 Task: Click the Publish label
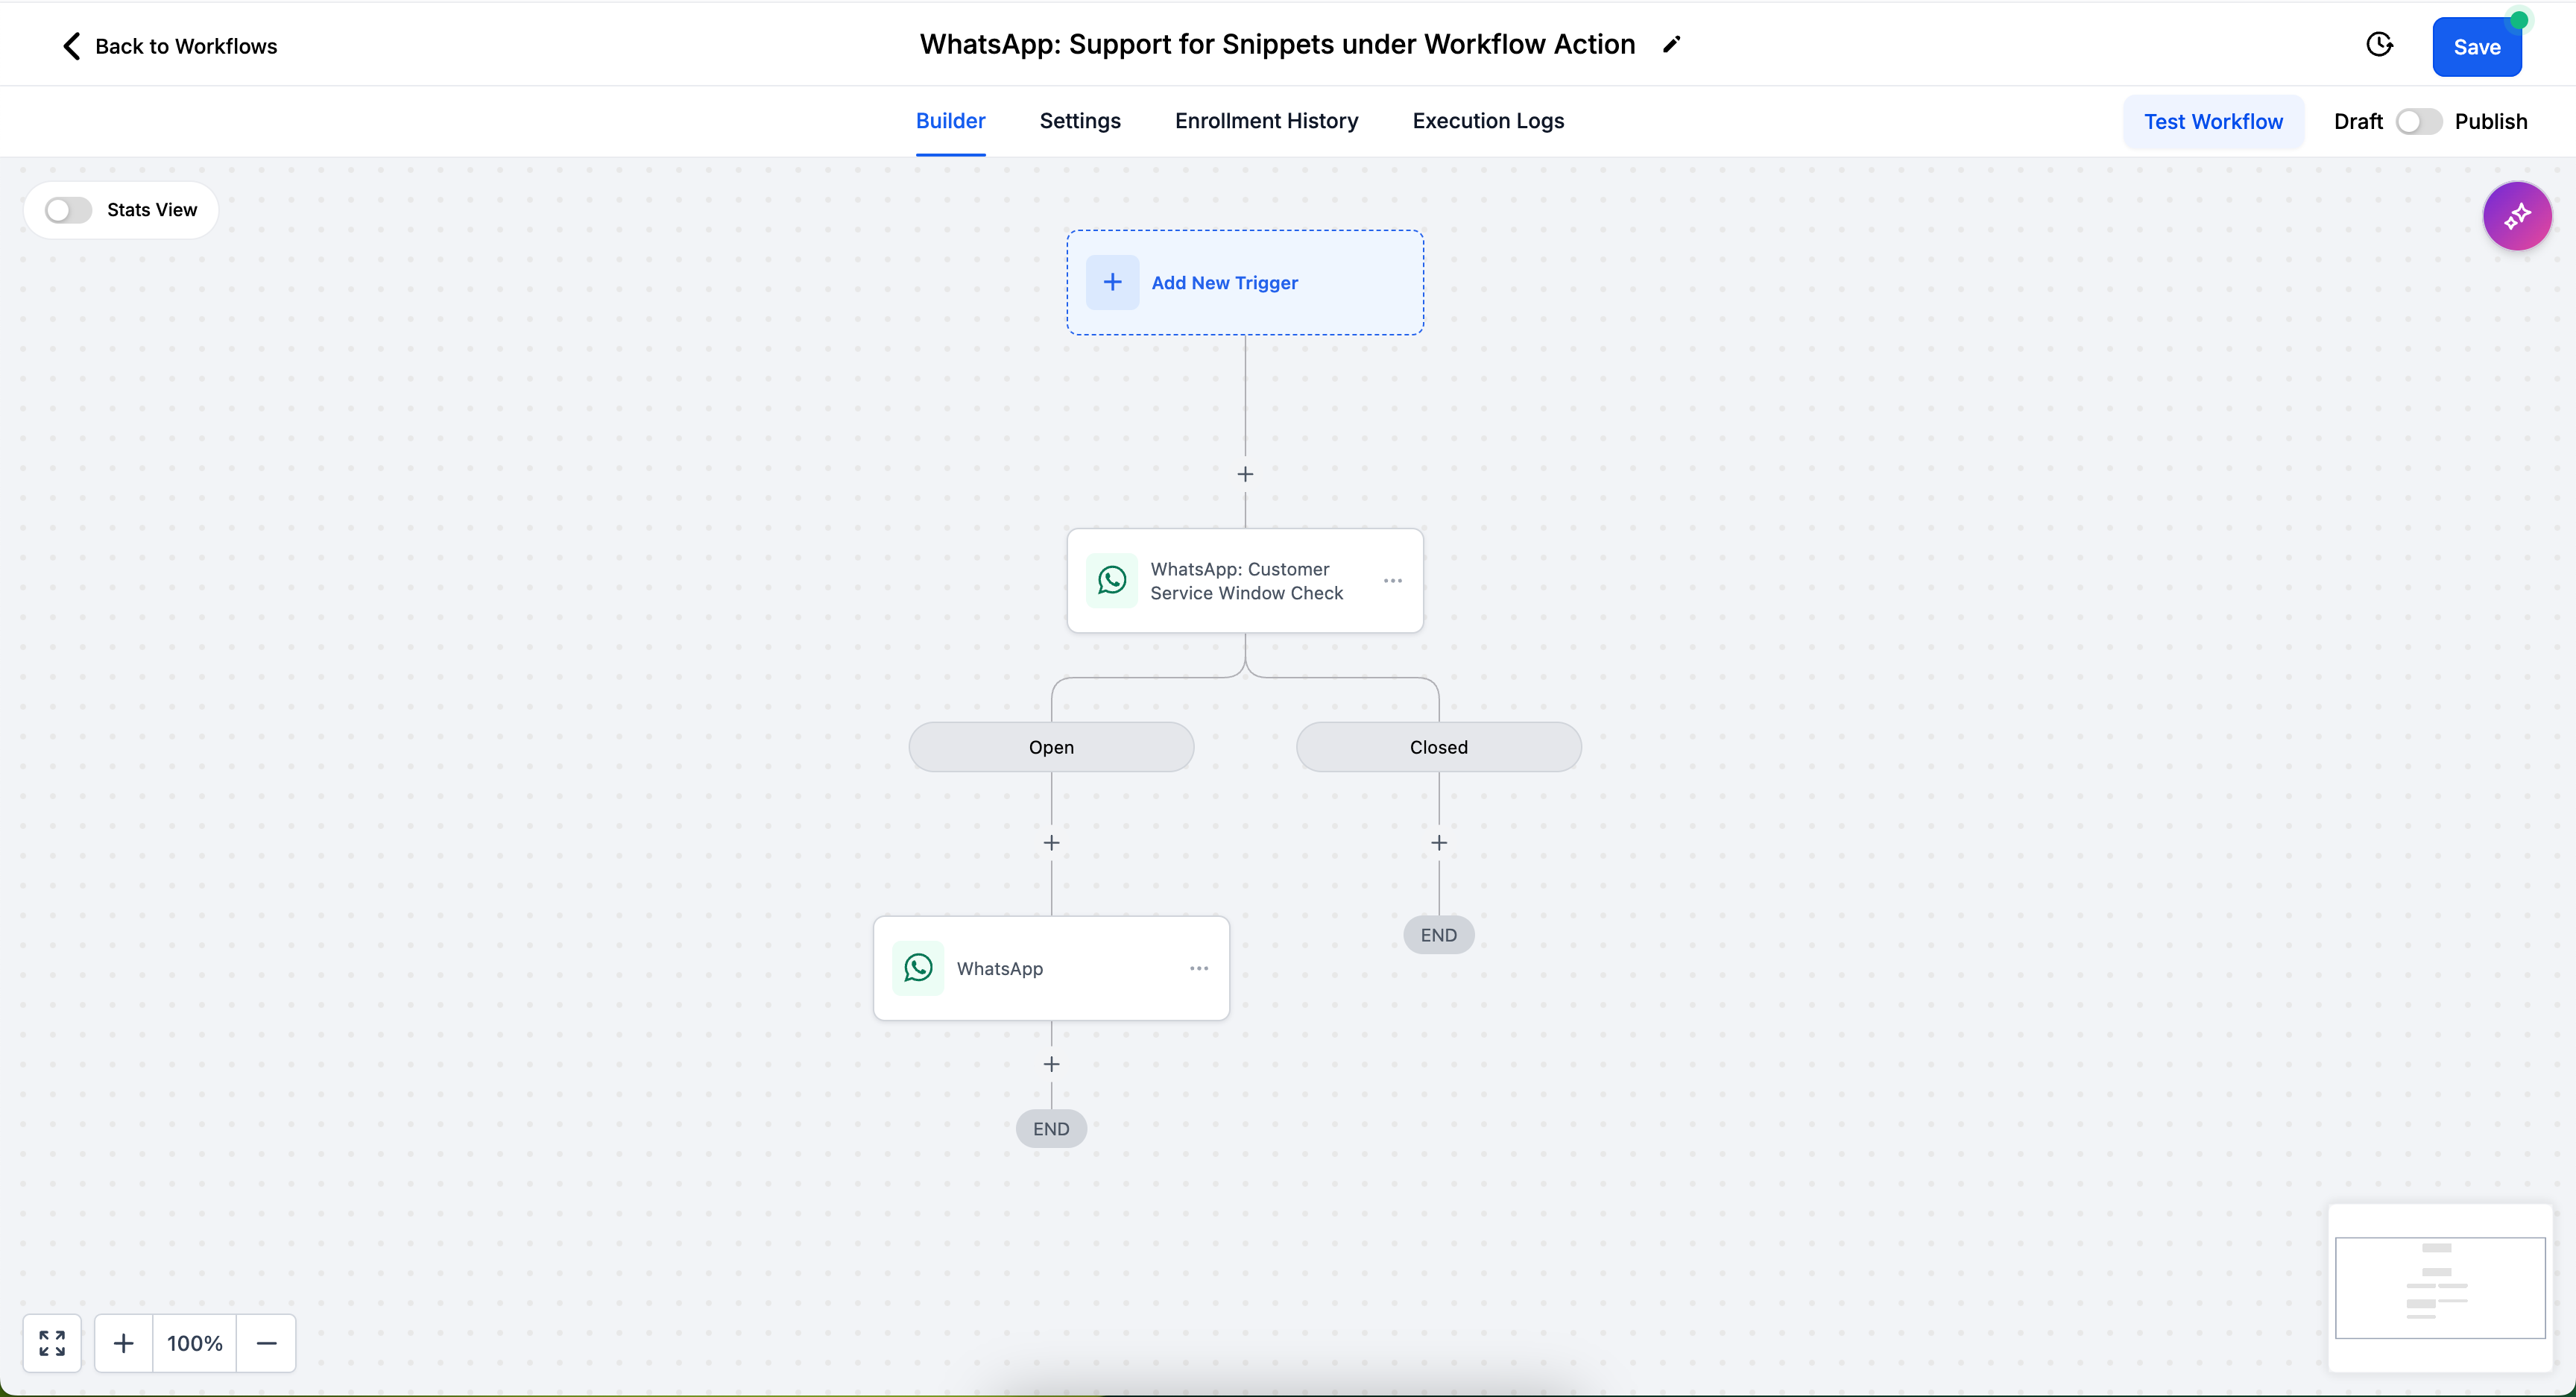point(2491,122)
